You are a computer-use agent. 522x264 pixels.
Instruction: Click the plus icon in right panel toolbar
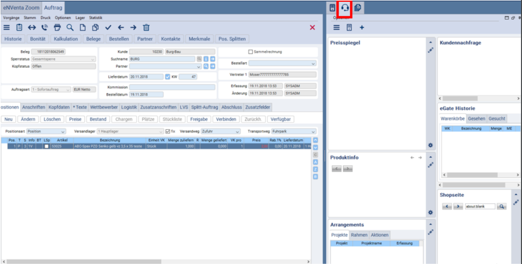click(x=362, y=28)
